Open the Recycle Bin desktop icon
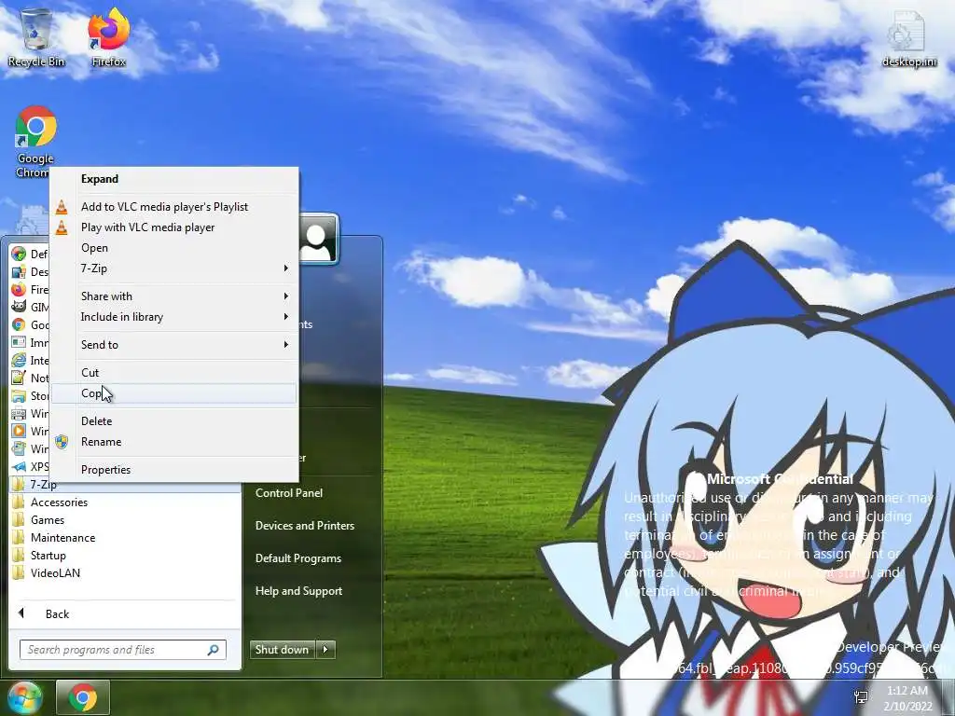 [36, 37]
